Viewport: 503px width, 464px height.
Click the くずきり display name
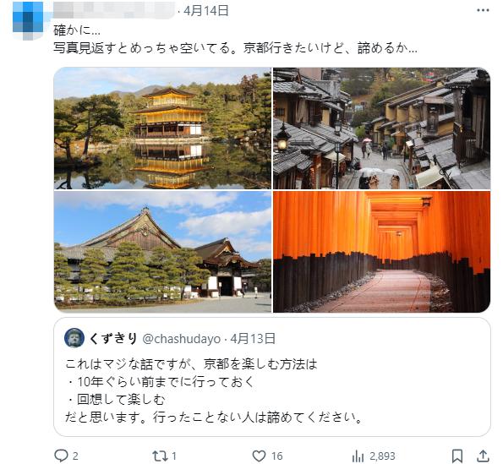pyautogui.click(x=113, y=338)
